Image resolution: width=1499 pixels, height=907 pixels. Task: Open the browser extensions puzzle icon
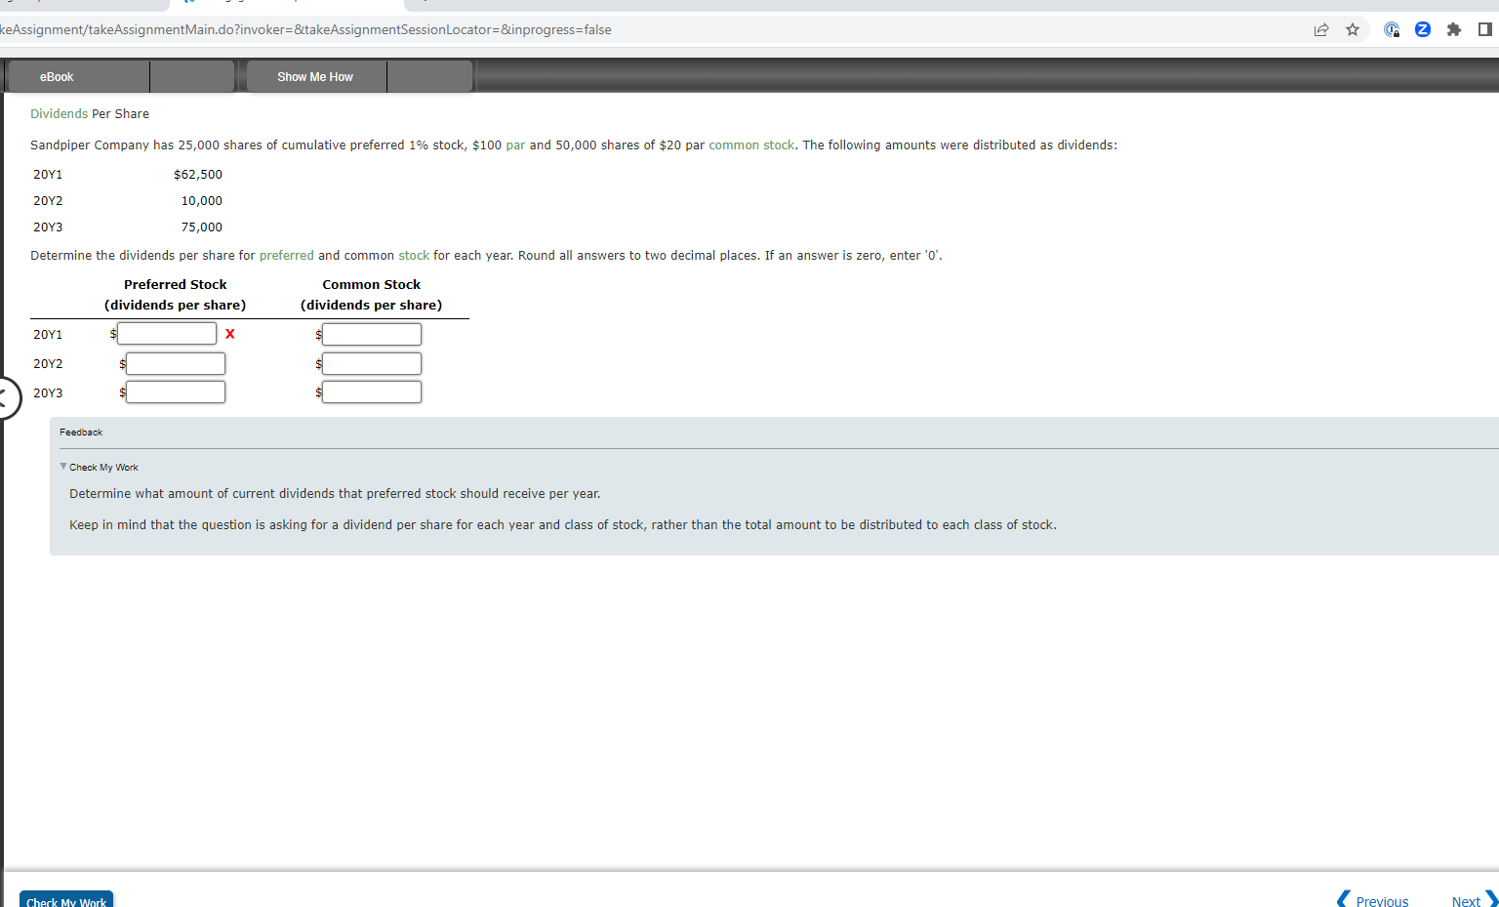1454,29
